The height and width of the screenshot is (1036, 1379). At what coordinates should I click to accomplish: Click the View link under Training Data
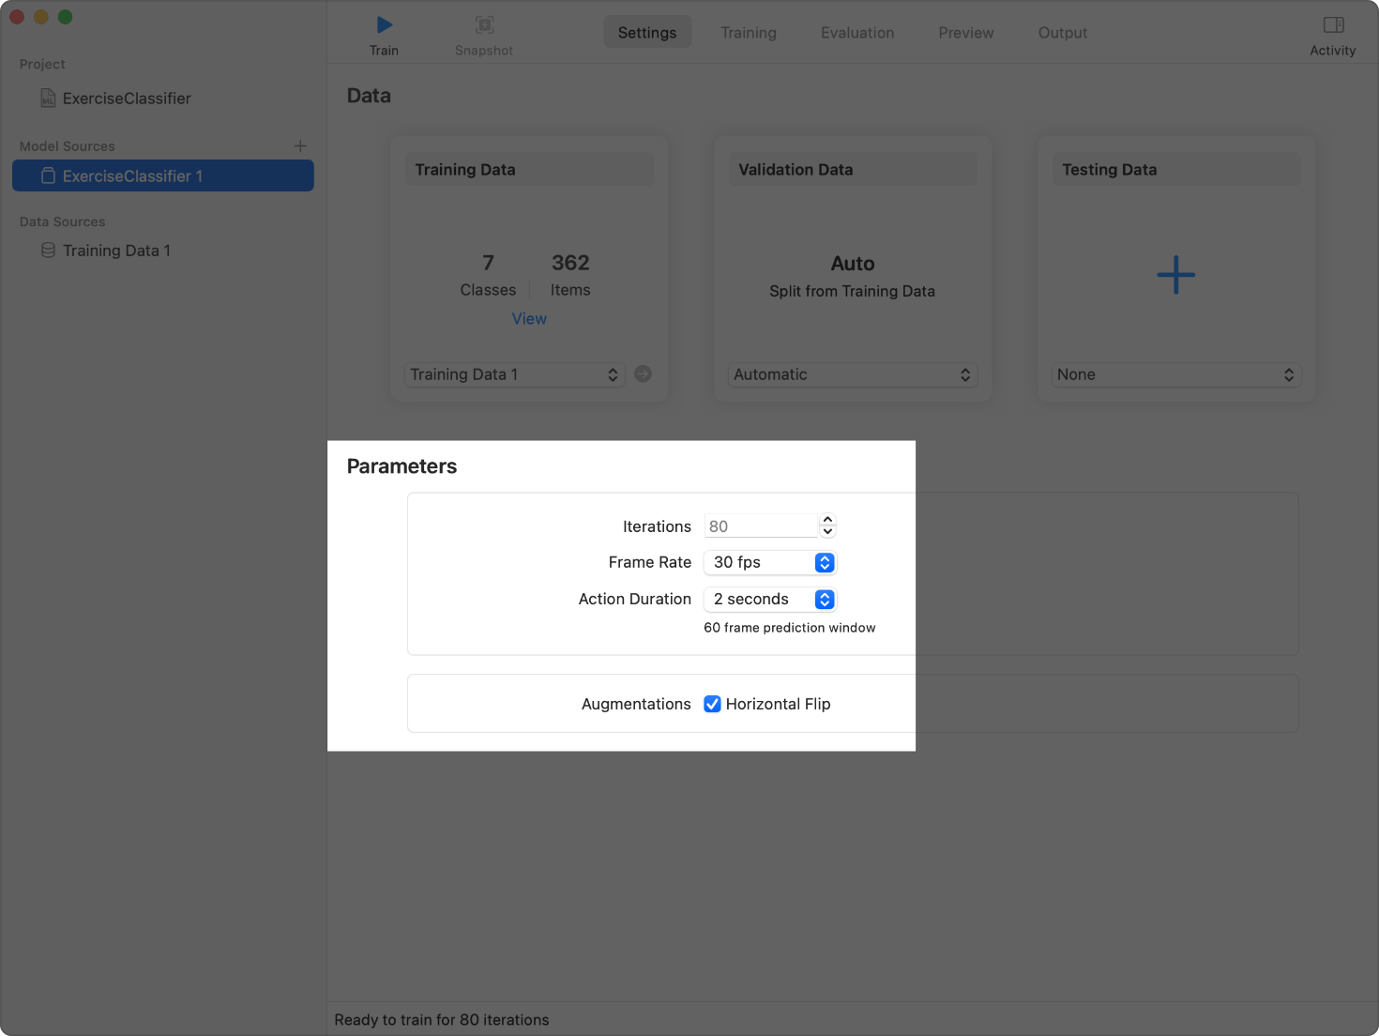coord(529,319)
